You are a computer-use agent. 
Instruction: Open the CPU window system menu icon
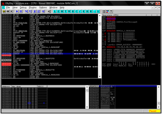point(4,8)
